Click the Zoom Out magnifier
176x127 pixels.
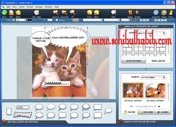tap(64, 13)
